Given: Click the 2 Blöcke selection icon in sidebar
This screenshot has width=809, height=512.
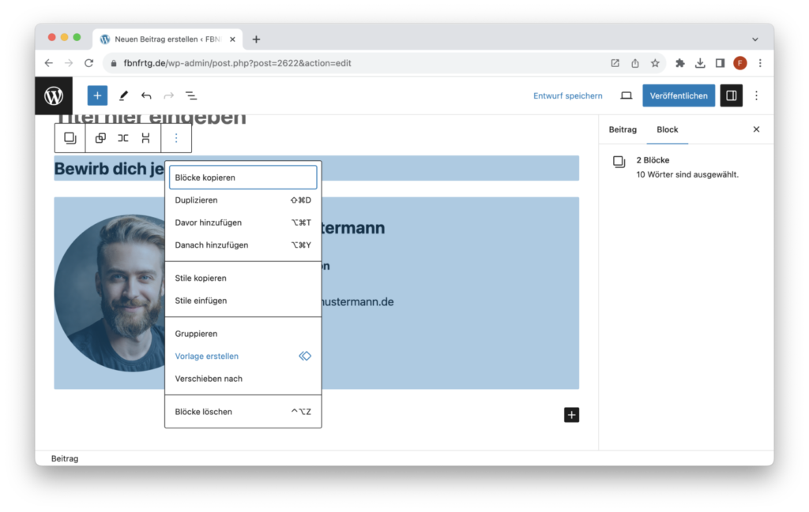Looking at the screenshot, I should coord(619,162).
